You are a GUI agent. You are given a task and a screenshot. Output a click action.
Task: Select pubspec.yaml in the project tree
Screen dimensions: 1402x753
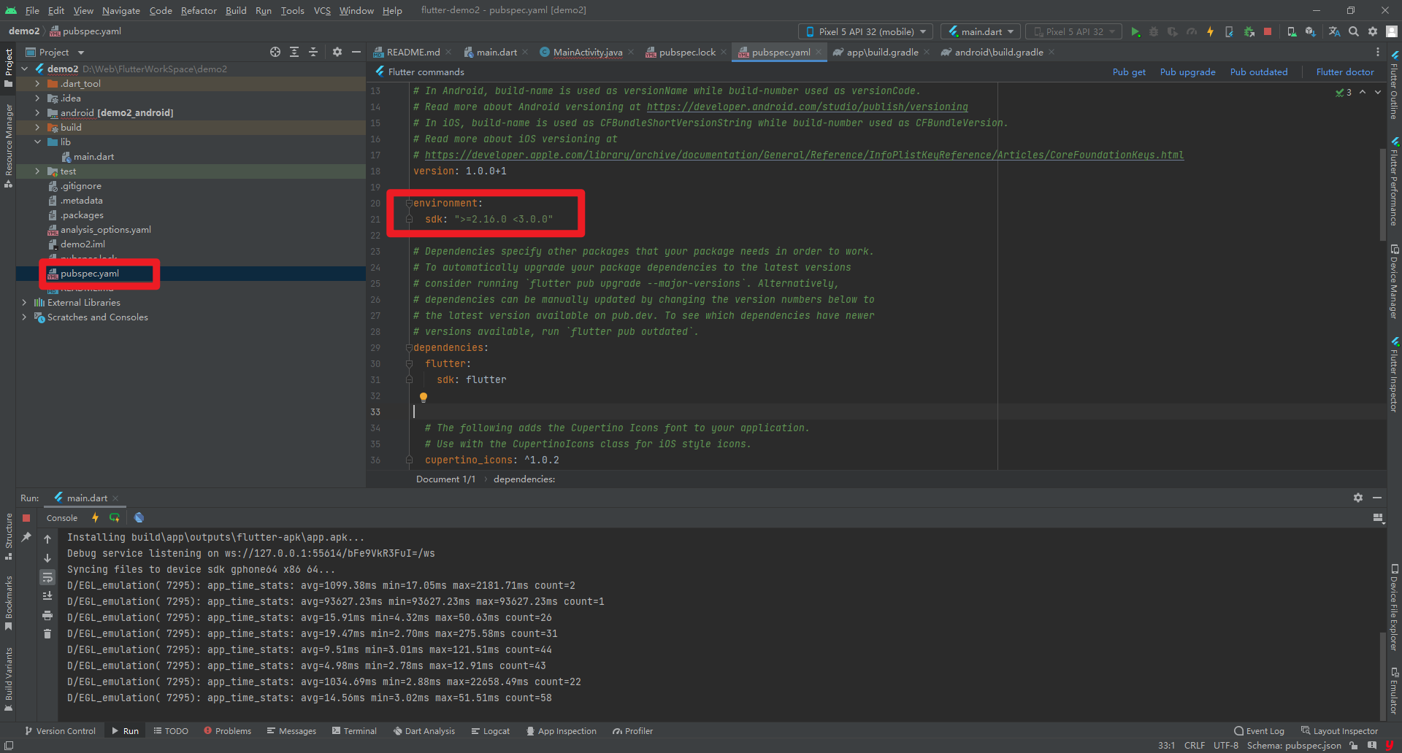tap(90, 274)
